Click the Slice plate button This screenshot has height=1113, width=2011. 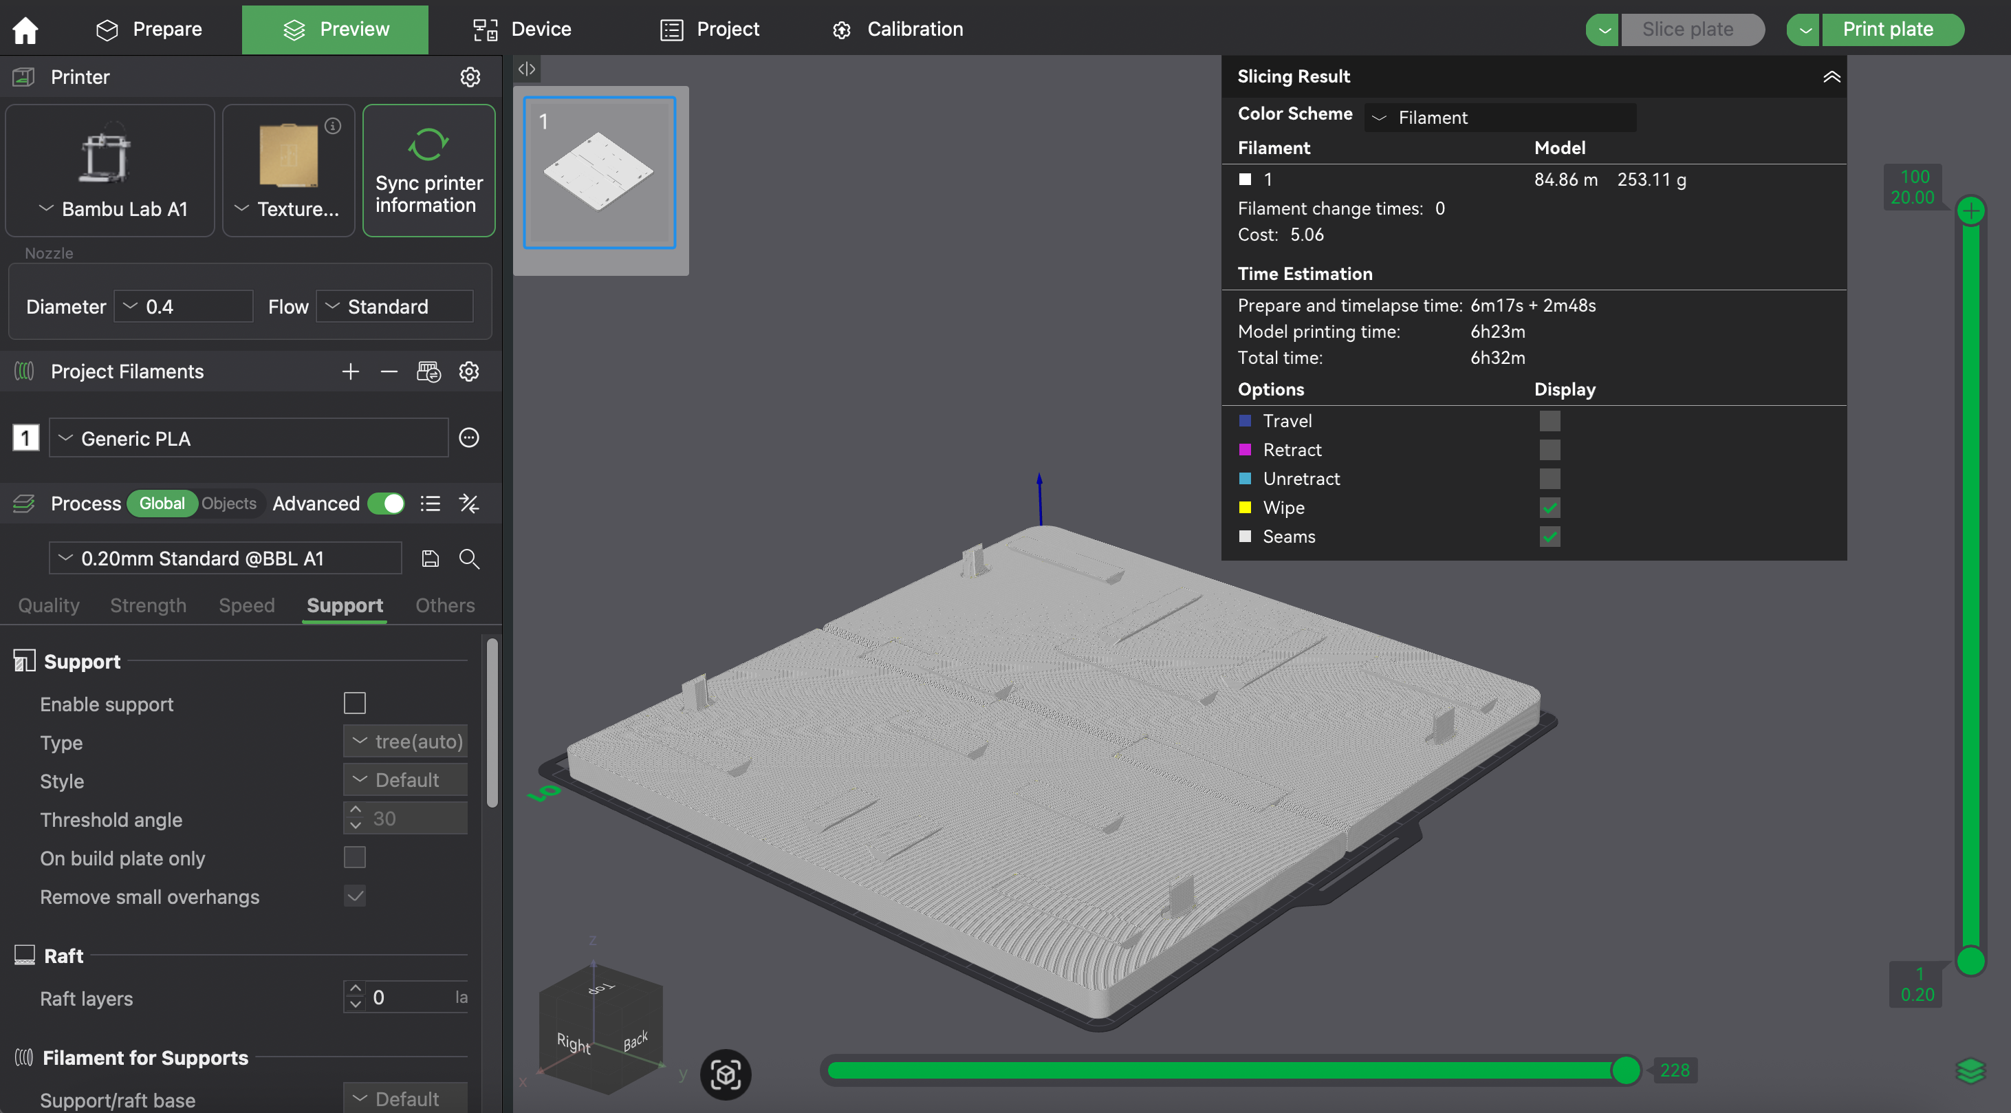(1693, 30)
